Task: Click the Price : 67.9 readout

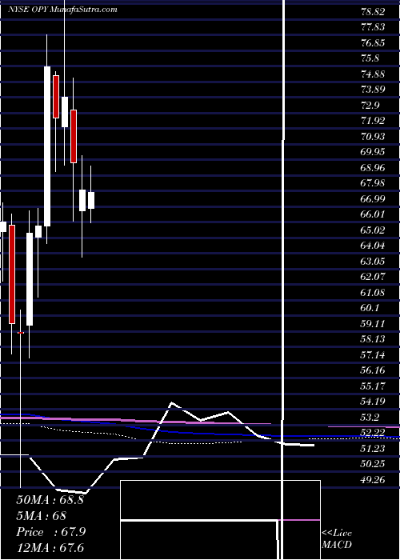Action: click(x=50, y=532)
